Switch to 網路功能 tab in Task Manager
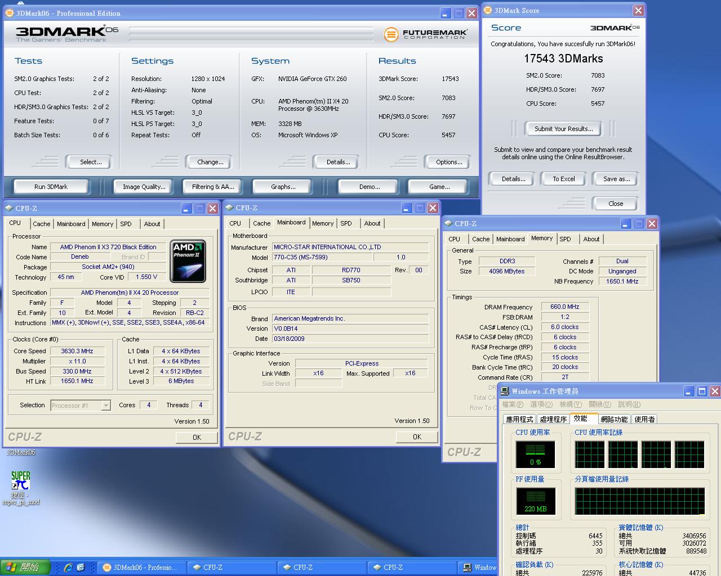This screenshot has height=576, width=721. tap(614, 419)
